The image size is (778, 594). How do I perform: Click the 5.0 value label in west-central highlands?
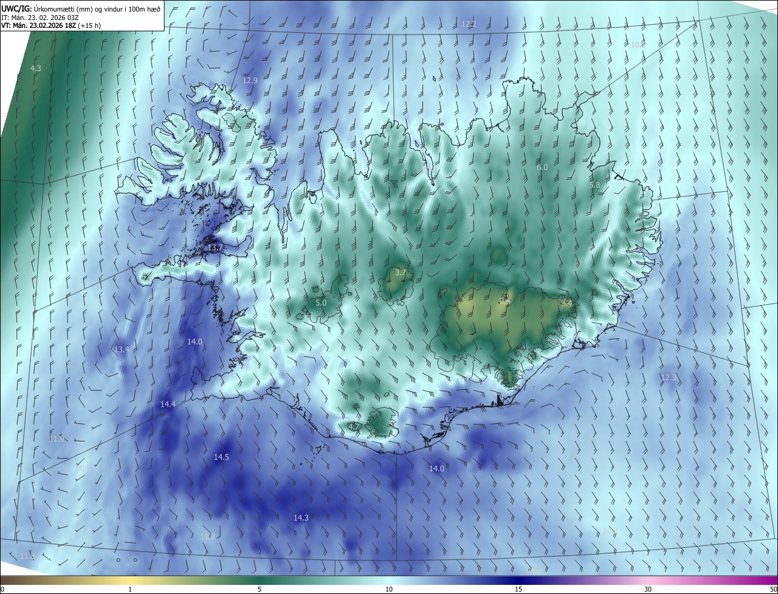[x=321, y=302]
